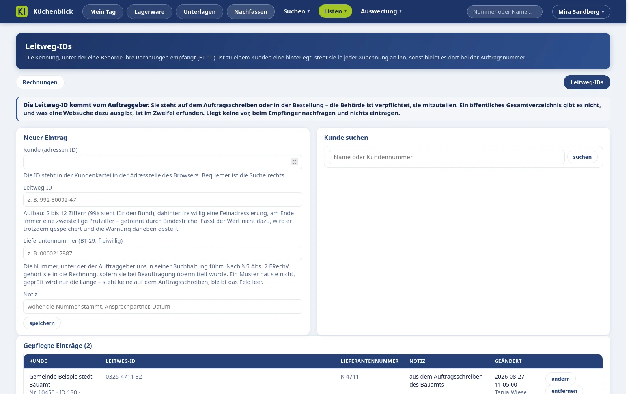Open the Mira Sandberg user menu
The width and height of the screenshot is (631, 394).
(581, 11)
